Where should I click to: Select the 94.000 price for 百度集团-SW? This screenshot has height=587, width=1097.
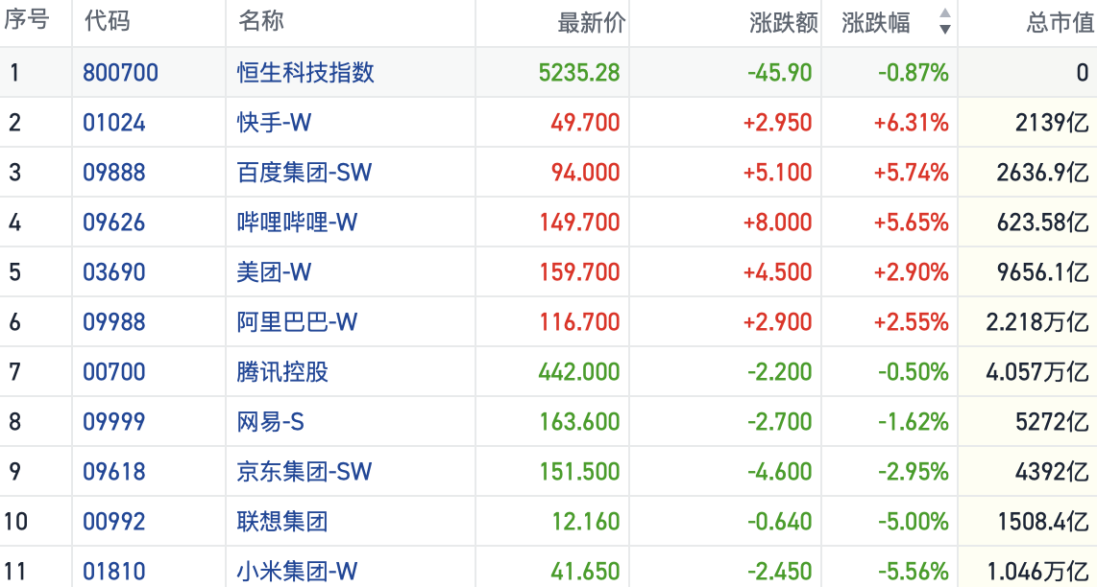(x=586, y=173)
